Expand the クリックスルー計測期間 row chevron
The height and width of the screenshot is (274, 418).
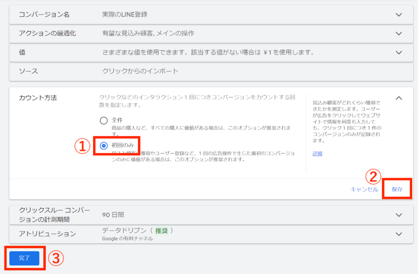pyautogui.click(x=399, y=214)
